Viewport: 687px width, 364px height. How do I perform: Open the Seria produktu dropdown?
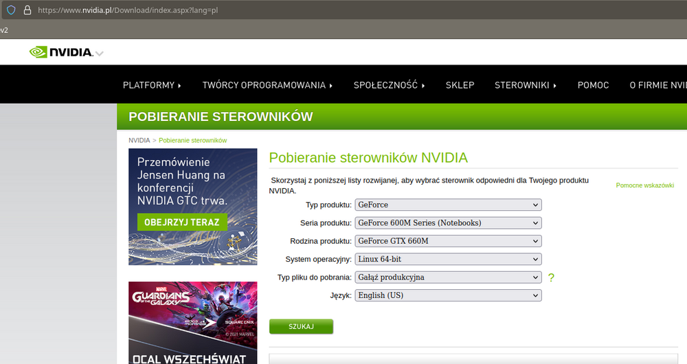click(448, 223)
